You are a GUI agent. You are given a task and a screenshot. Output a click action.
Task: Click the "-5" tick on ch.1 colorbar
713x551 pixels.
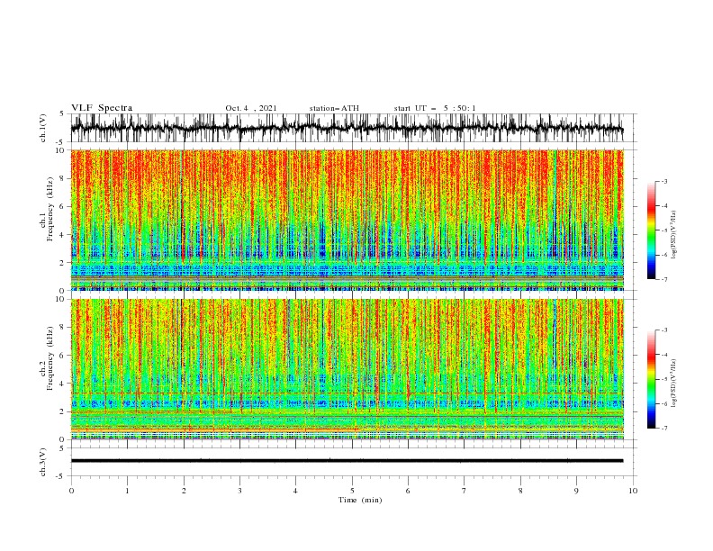pyautogui.click(x=663, y=230)
